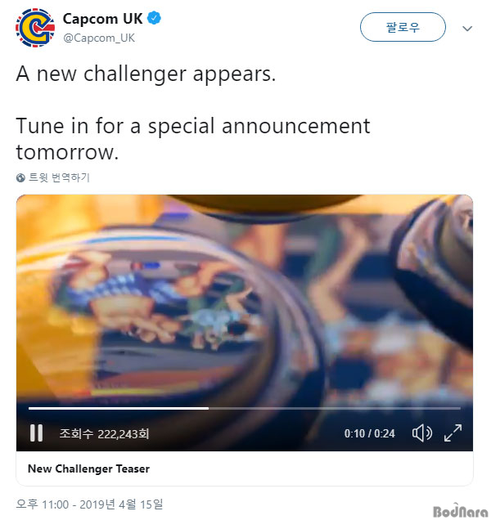Click the blurred video frame

point(245,298)
